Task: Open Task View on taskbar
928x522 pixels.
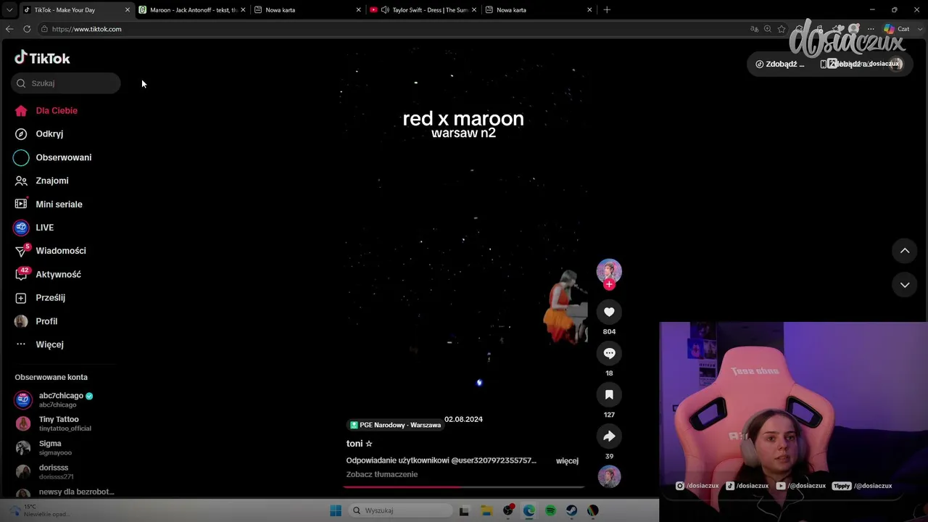Action: 464,510
